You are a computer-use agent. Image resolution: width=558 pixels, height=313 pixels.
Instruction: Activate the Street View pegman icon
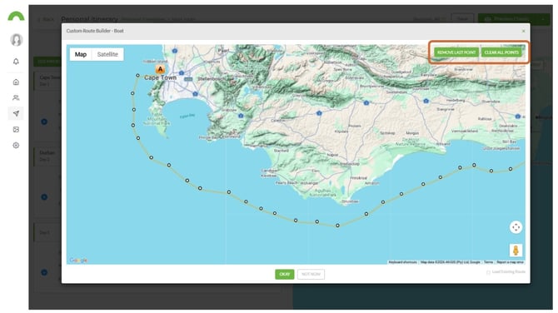516,251
